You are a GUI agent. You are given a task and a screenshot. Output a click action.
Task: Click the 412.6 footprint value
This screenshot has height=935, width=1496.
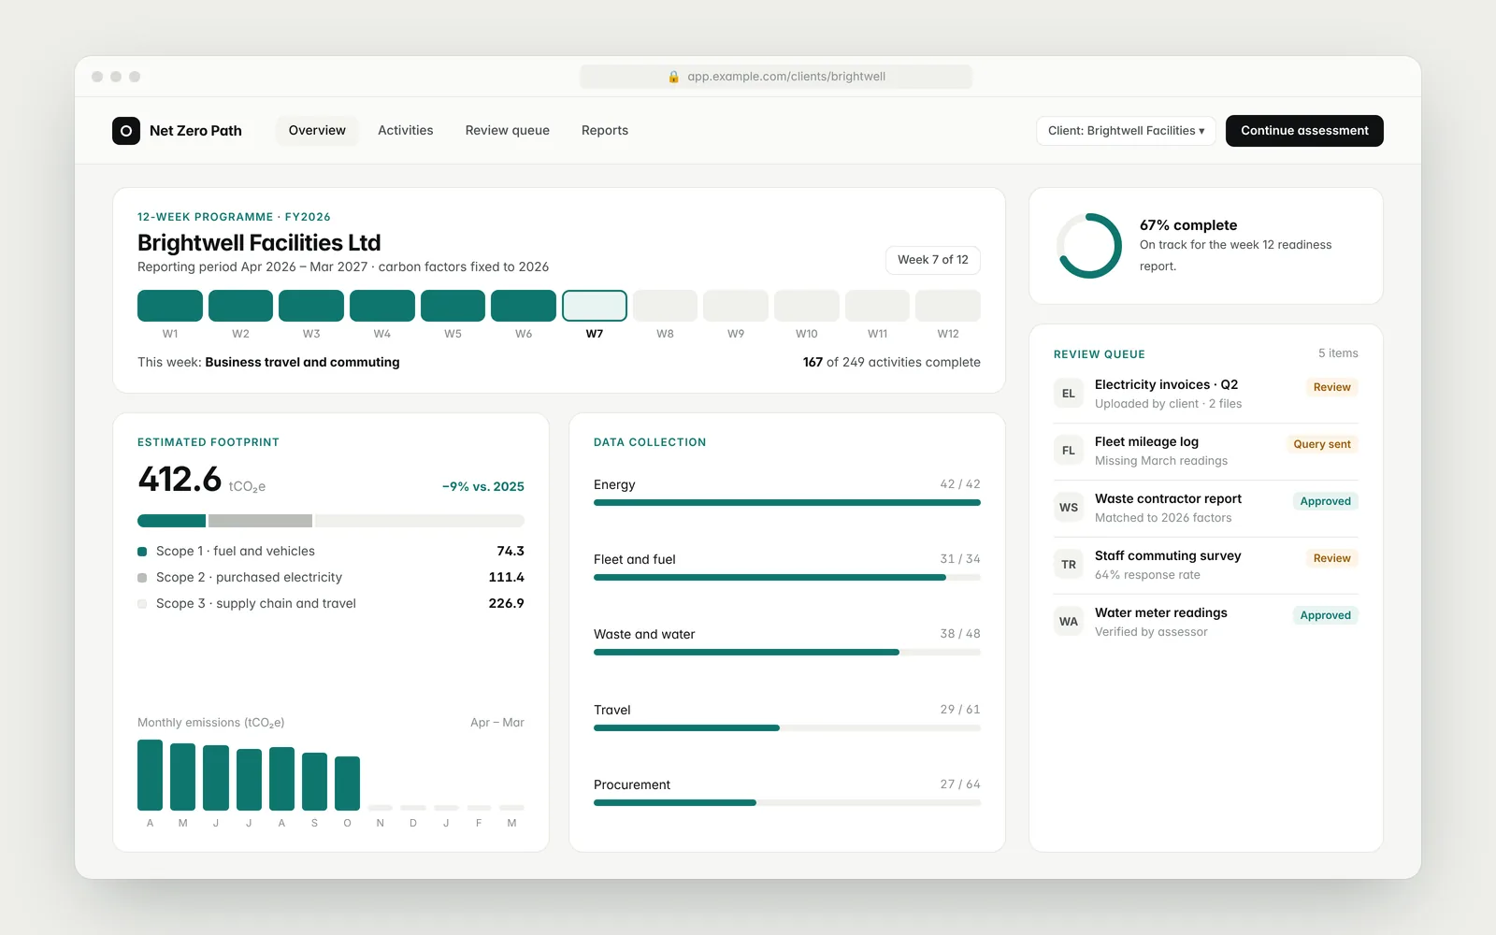(180, 479)
